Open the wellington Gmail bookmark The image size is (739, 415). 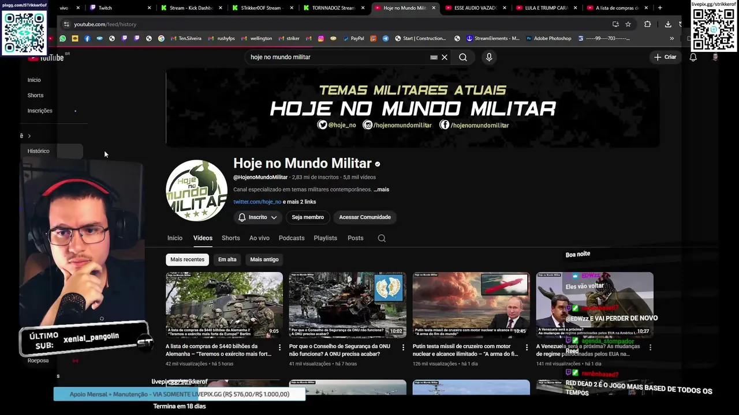[x=257, y=39]
